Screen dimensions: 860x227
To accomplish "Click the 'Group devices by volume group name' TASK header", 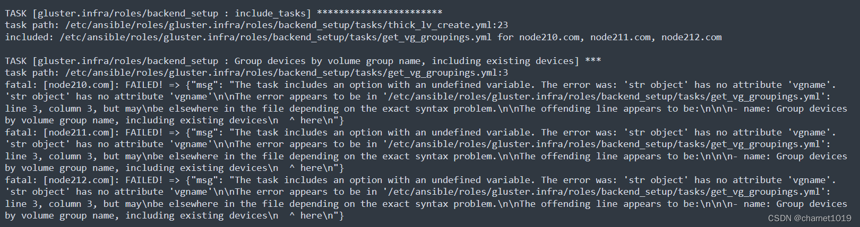I will point(303,61).
